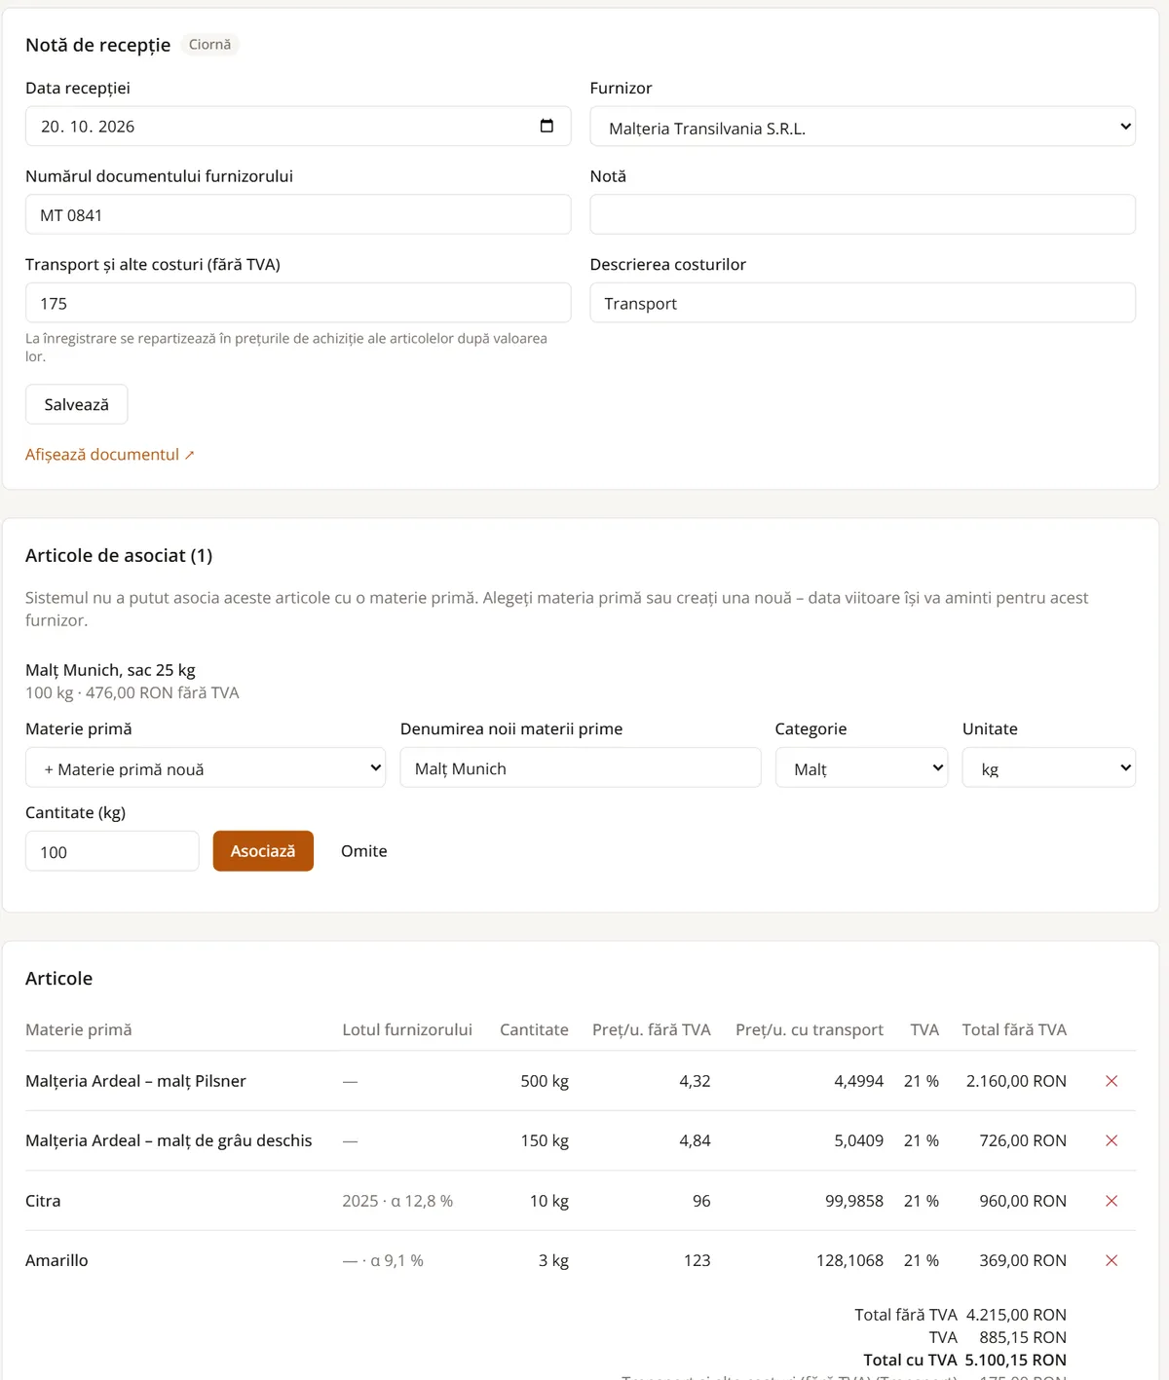Click the 3 kg quantity cell
The image size is (1169, 1380).
(x=553, y=1260)
